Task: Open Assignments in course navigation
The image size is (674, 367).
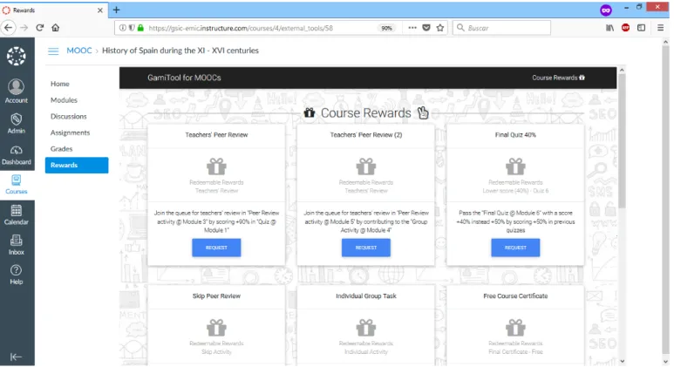Action: point(70,133)
